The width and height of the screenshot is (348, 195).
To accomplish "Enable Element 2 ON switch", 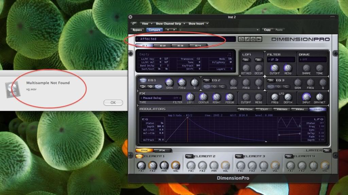I will pos(189,156).
